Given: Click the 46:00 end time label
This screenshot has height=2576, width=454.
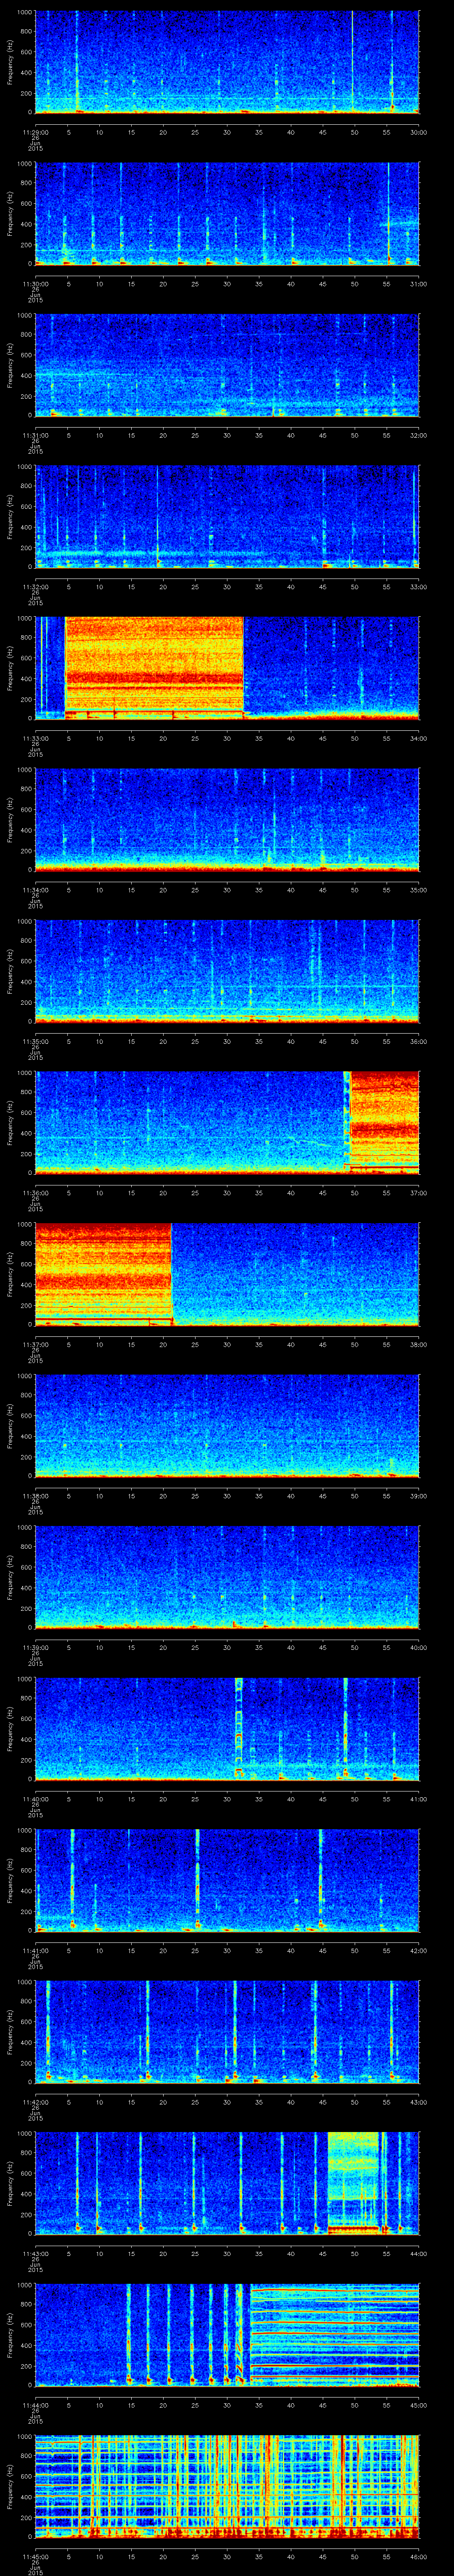Looking at the screenshot, I should point(418,2556).
